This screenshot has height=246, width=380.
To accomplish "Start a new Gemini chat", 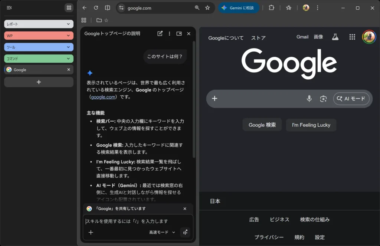I will tap(160, 34).
